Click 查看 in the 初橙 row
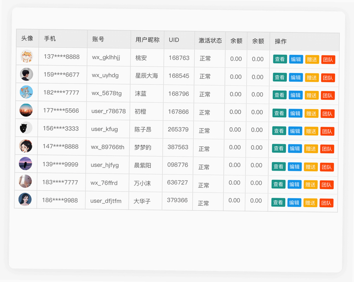This screenshot has height=282, width=354. [279, 113]
